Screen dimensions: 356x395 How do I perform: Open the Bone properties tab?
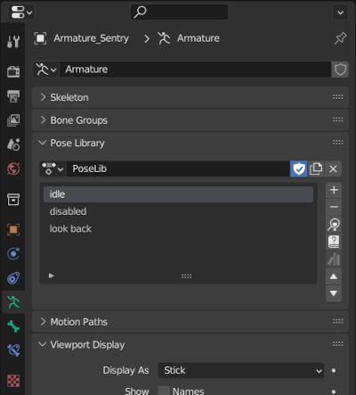13,326
